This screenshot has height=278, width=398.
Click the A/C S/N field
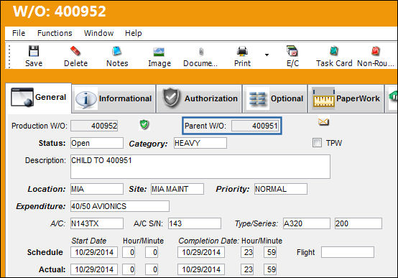[x=195, y=223]
